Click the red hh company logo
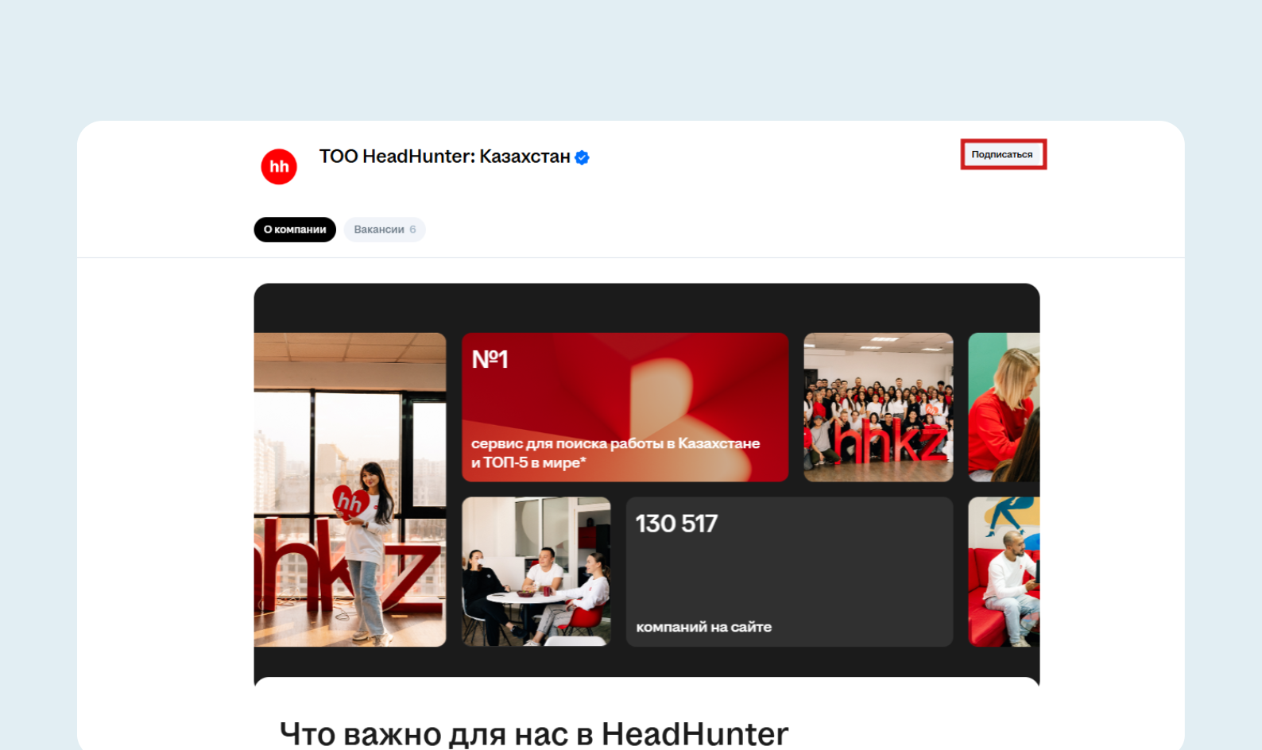The image size is (1262, 750). pyautogui.click(x=279, y=167)
